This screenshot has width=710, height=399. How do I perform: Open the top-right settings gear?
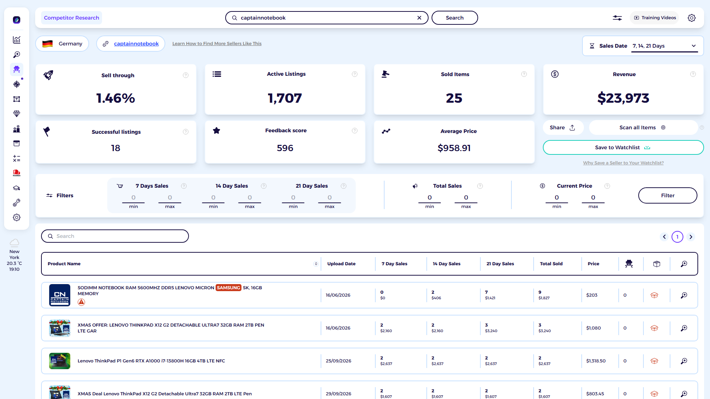pos(692,18)
